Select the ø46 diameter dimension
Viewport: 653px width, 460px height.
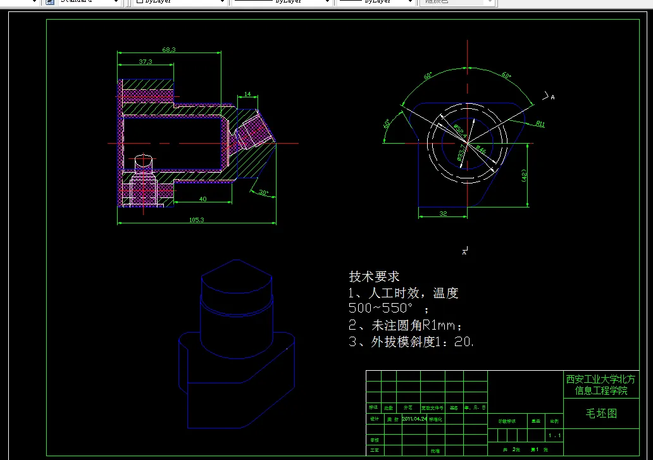(481, 150)
